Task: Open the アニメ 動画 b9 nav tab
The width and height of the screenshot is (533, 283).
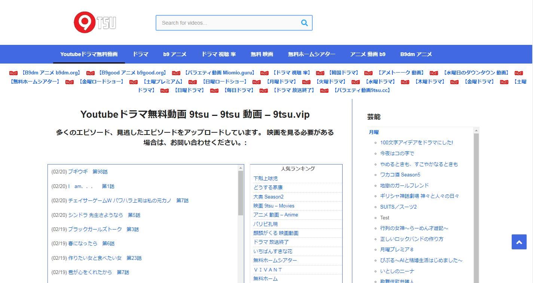Action: pyautogui.click(x=368, y=54)
